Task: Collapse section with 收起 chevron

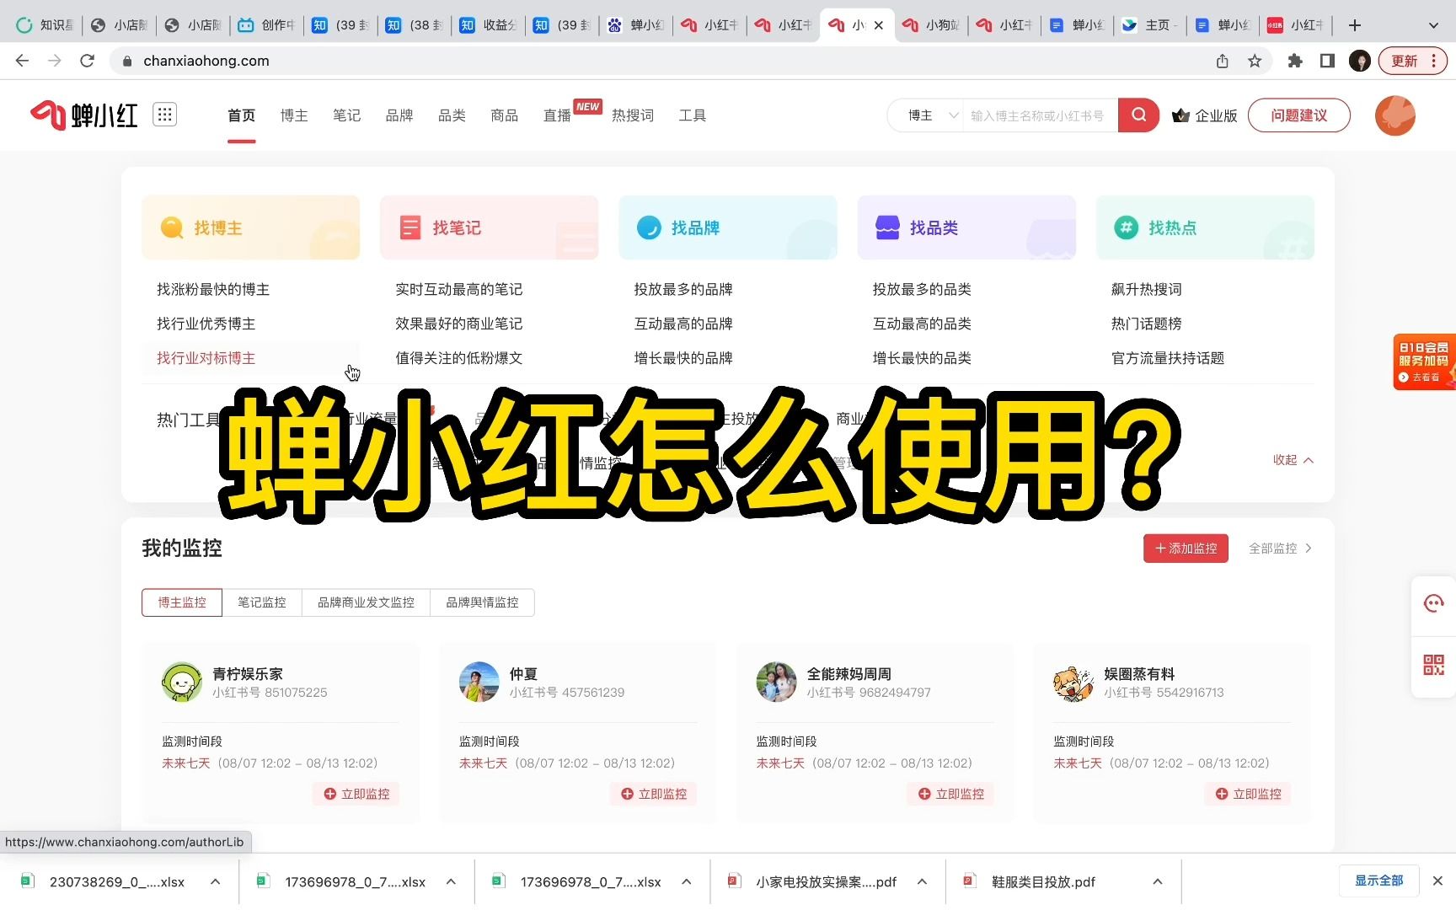Action: [1293, 460]
